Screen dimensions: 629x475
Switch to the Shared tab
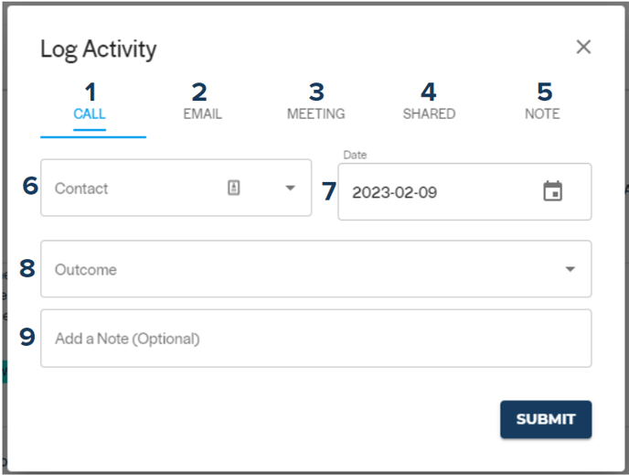pyautogui.click(x=429, y=114)
